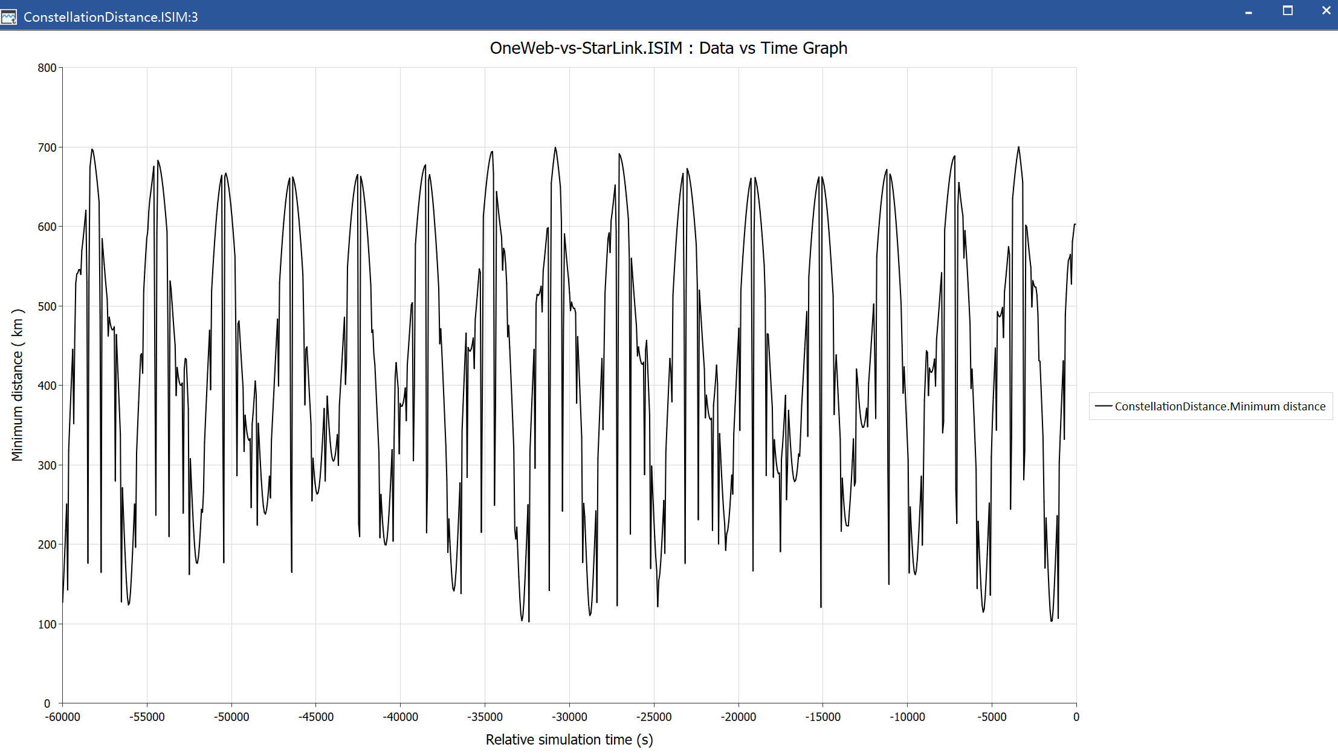Image resolution: width=1338 pixels, height=753 pixels.
Task: Click the graph window icon in title bar
Action: (9, 17)
